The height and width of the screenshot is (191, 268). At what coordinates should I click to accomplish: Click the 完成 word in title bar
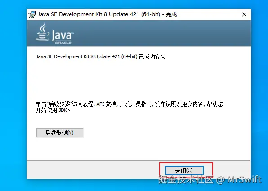click(x=171, y=14)
